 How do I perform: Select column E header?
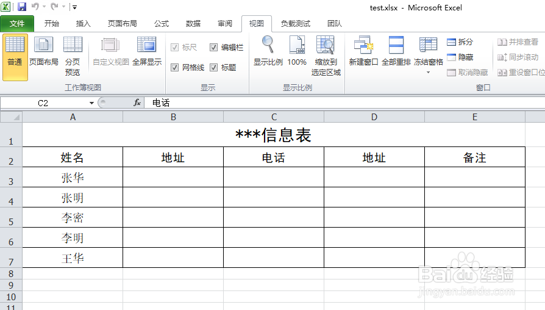point(475,117)
